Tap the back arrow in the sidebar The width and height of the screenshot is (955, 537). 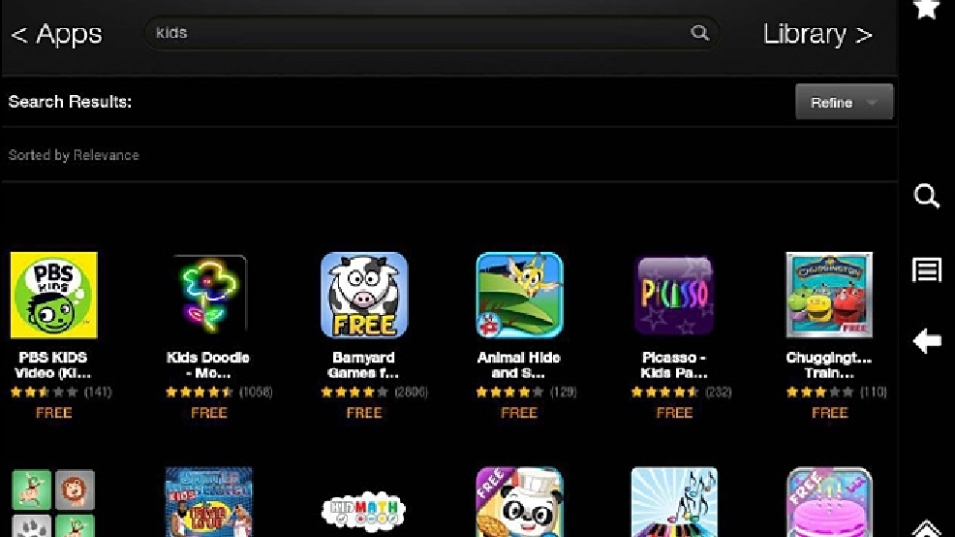tap(926, 341)
